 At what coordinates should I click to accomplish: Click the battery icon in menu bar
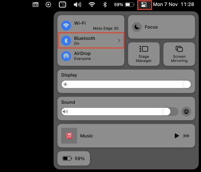click(x=130, y=5)
